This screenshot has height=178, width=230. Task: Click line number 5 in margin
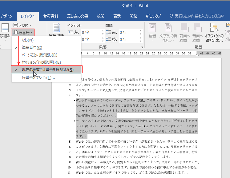70,141
